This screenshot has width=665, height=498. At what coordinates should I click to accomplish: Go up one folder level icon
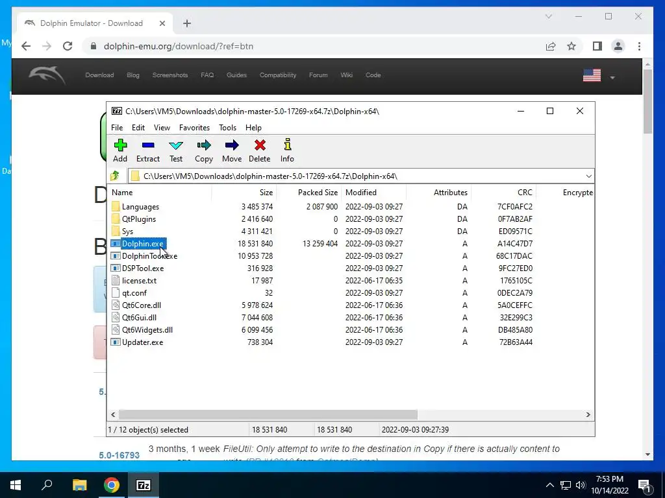point(115,176)
